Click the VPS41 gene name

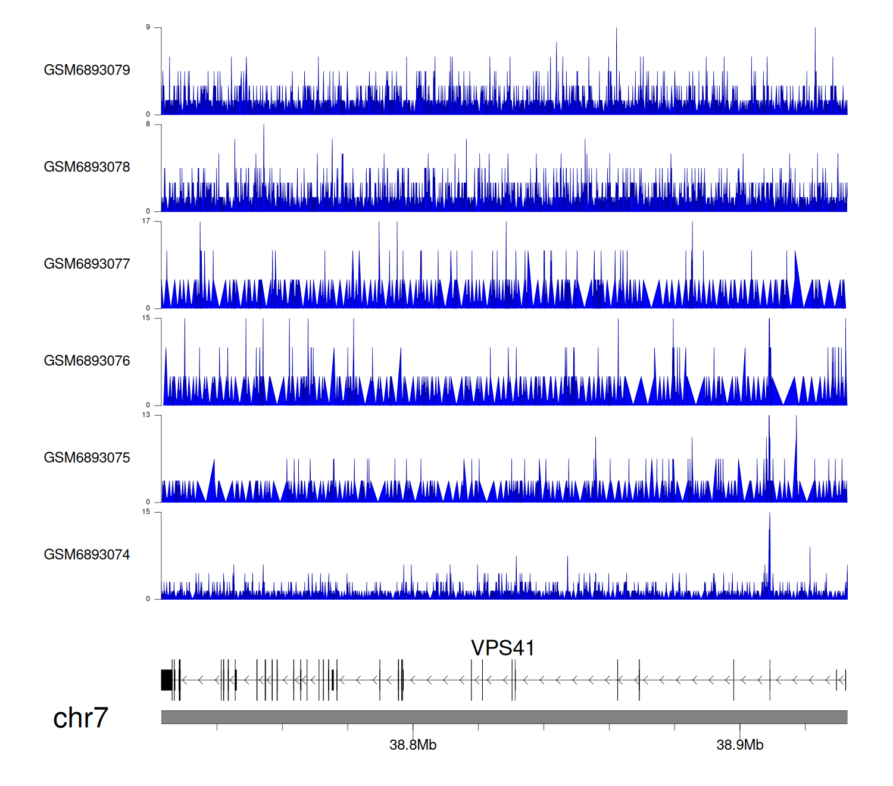coord(502,648)
